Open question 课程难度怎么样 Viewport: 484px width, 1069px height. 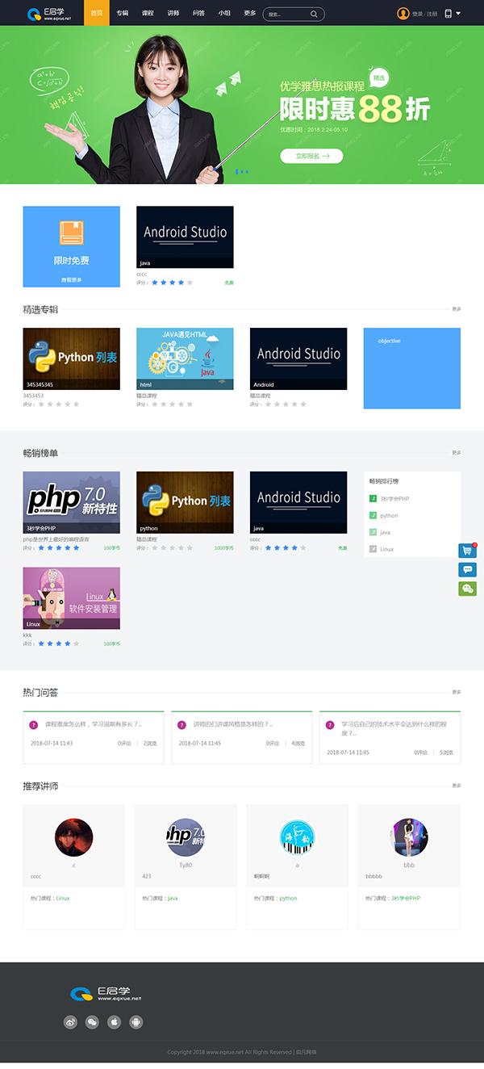[x=93, y=724]
